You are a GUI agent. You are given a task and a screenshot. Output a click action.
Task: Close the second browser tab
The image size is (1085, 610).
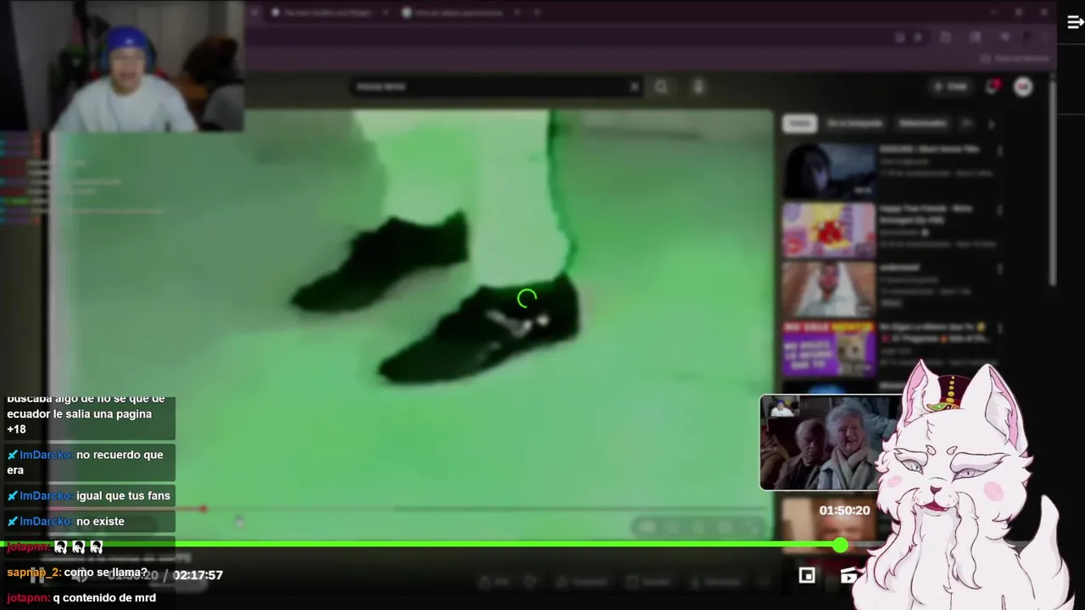[516, 13]
